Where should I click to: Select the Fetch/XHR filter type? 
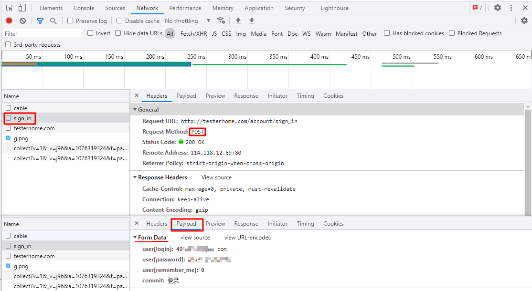(193, 34)
